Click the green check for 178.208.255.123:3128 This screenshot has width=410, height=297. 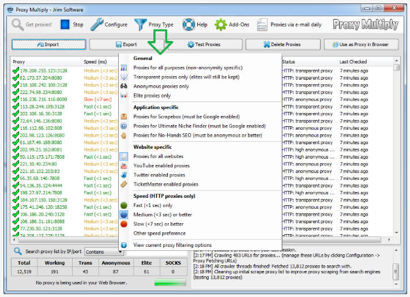tap(16, 70)
